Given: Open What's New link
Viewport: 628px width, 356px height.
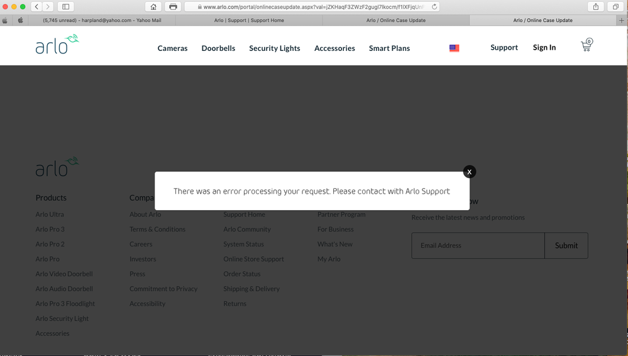Looking at the screenshot, I should click(335, 244).
